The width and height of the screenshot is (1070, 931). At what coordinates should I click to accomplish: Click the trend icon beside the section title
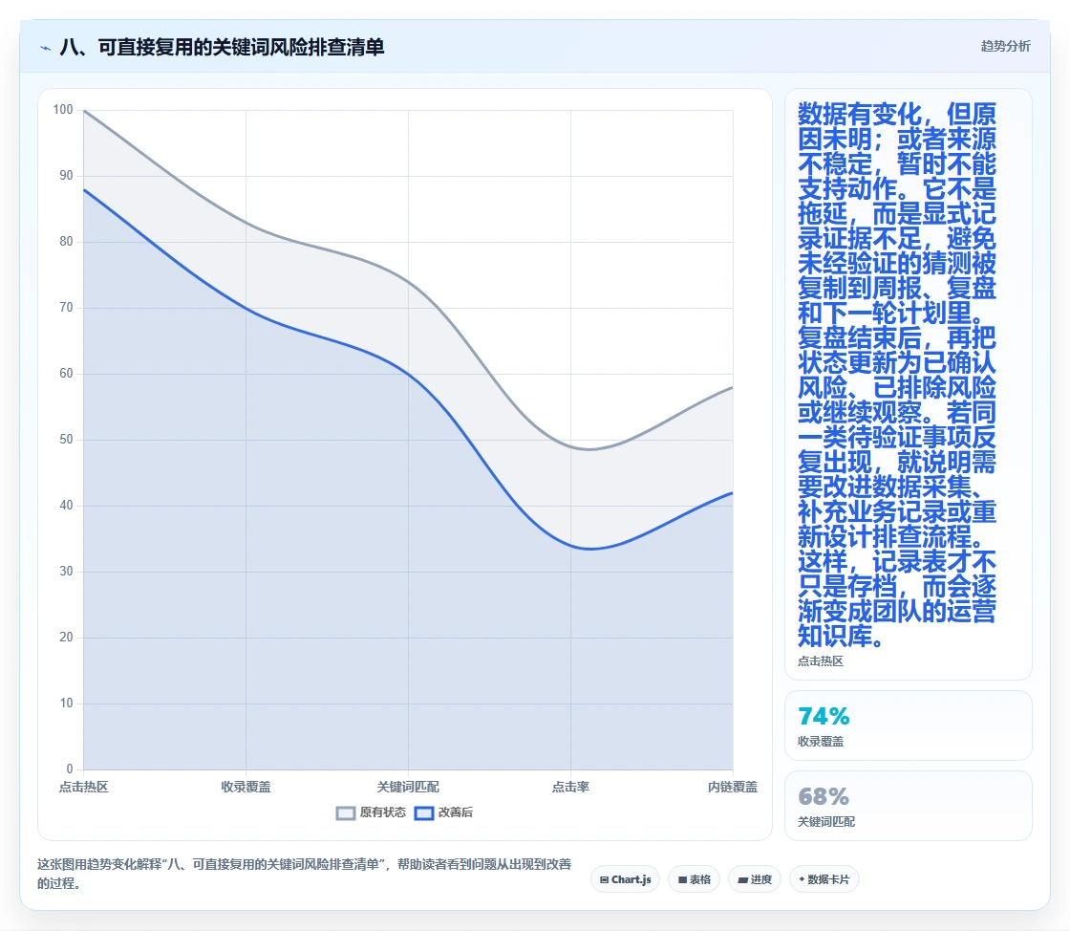(x=46, y=48)
